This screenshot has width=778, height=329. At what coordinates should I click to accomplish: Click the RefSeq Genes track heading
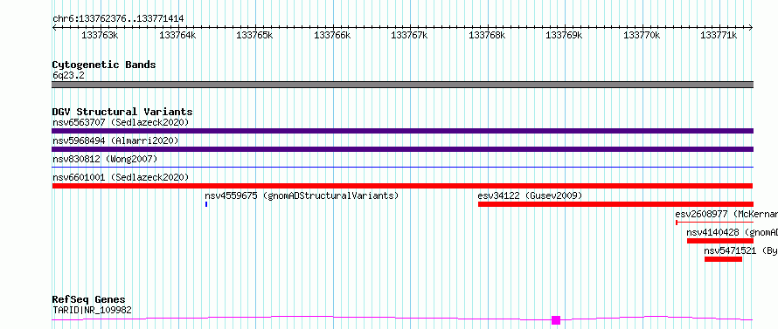click(x=89, y=300)
